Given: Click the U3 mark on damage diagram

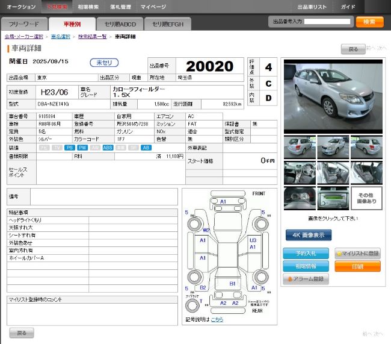Looking at the screenshot, I should 253,240.
